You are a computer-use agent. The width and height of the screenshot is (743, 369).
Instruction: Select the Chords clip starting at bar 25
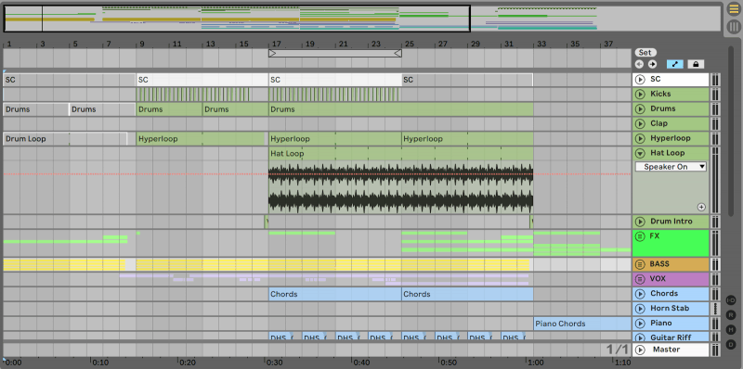click(x=467, y=294)
